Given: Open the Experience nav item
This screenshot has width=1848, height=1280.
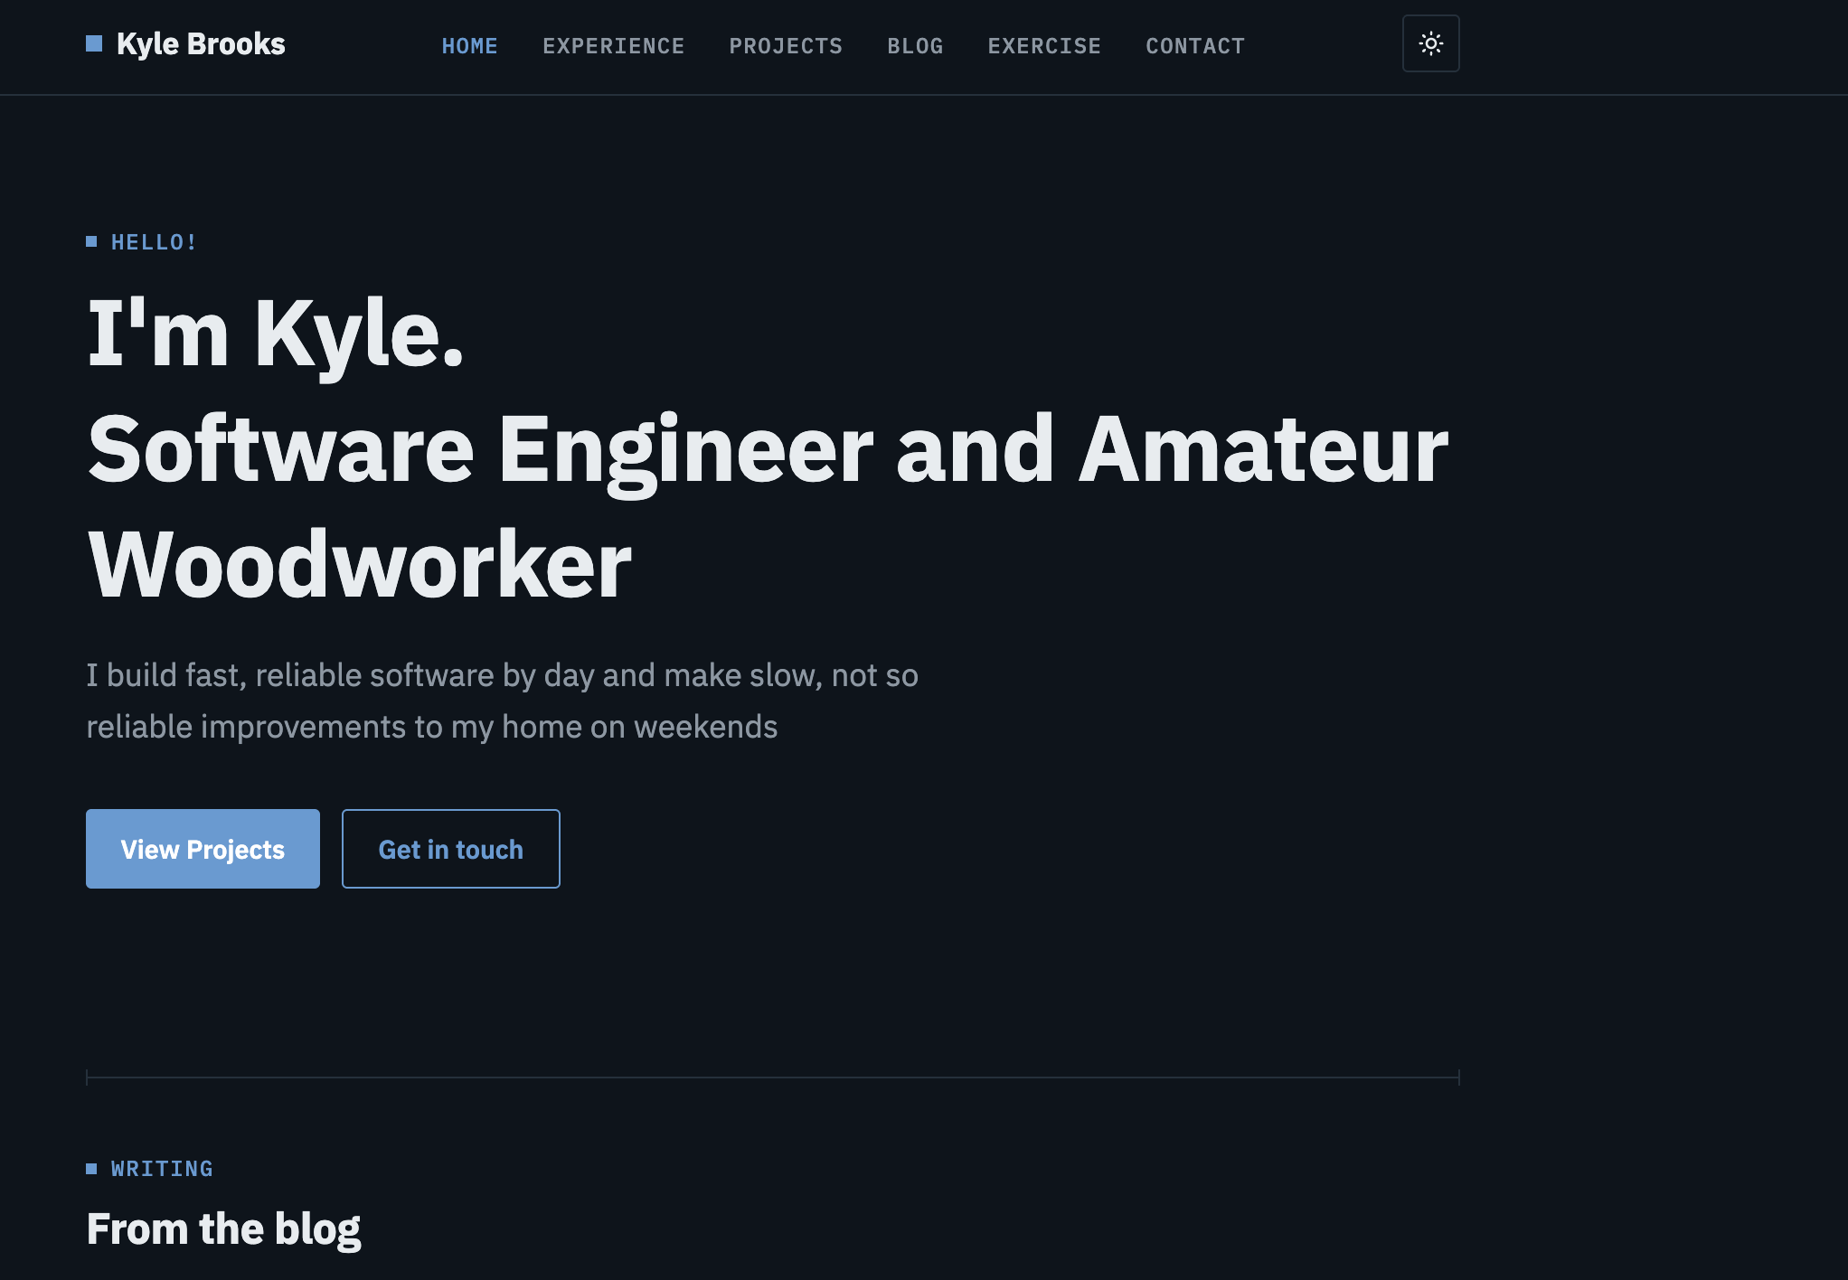Looking at the screenshot, I should [x=614, y=46].
